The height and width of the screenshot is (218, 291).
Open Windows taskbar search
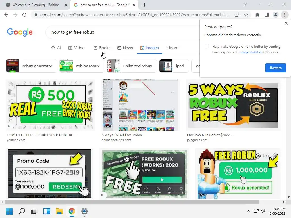click(x=22, y=211)
